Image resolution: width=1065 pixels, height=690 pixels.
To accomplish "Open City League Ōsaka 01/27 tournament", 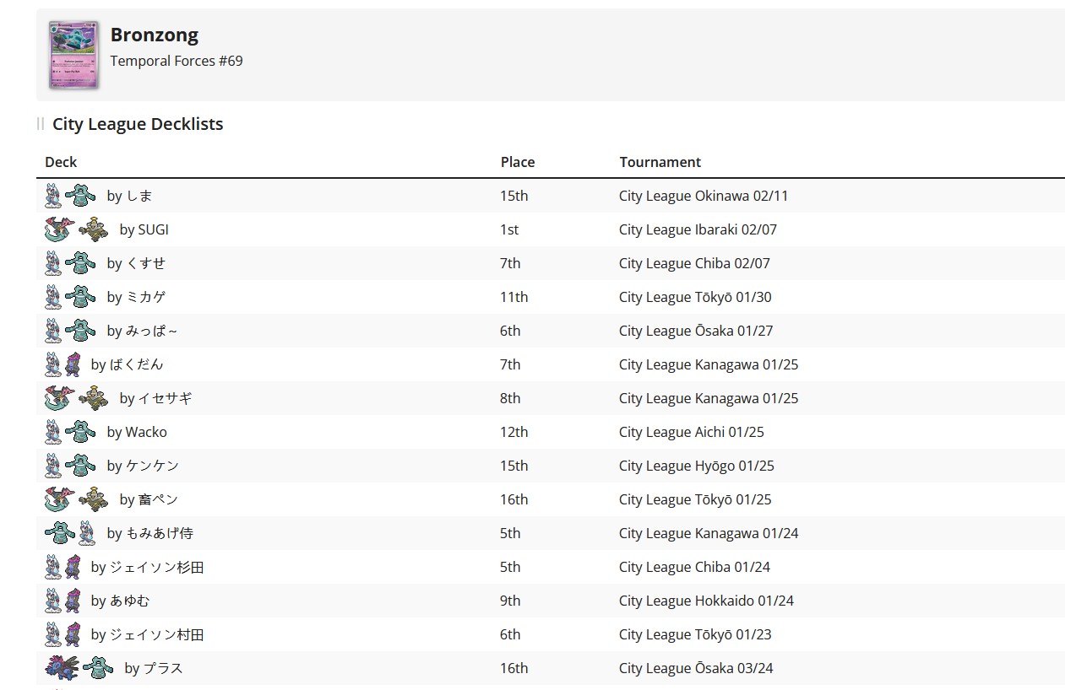I will pyautogui.click(x=696, y=331).
